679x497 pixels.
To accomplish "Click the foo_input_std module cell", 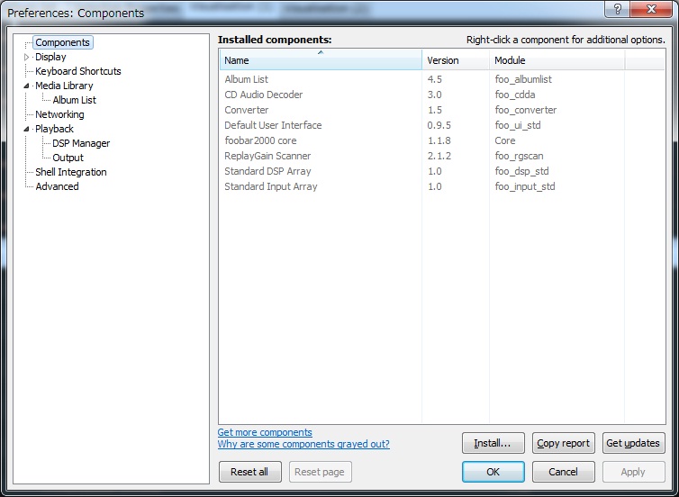I will [525, 186].
